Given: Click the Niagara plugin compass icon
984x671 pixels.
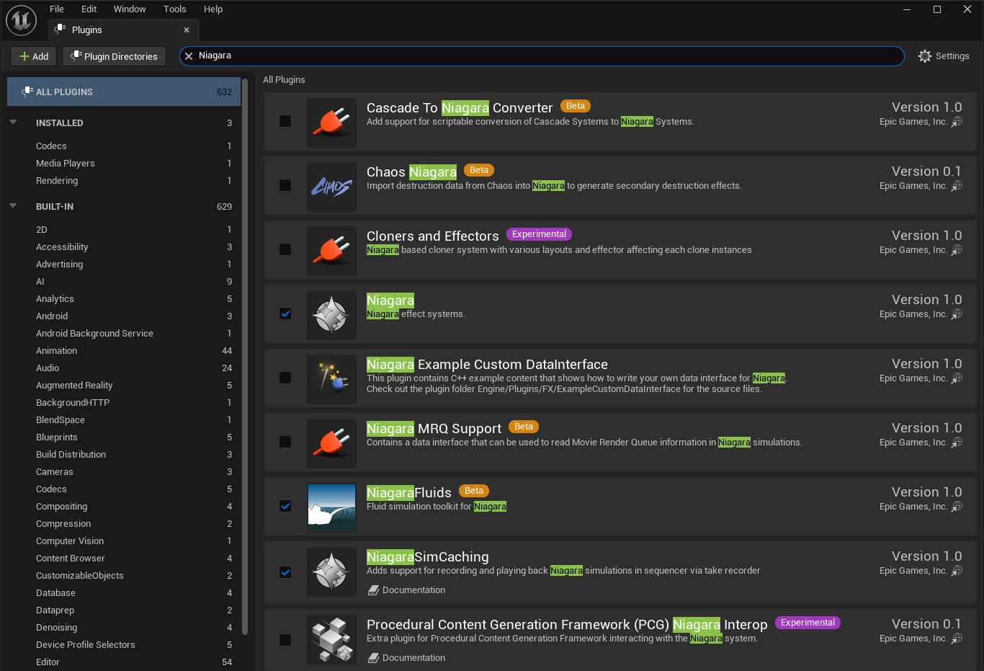Looking at the screenshot, I should pos(331,315).
